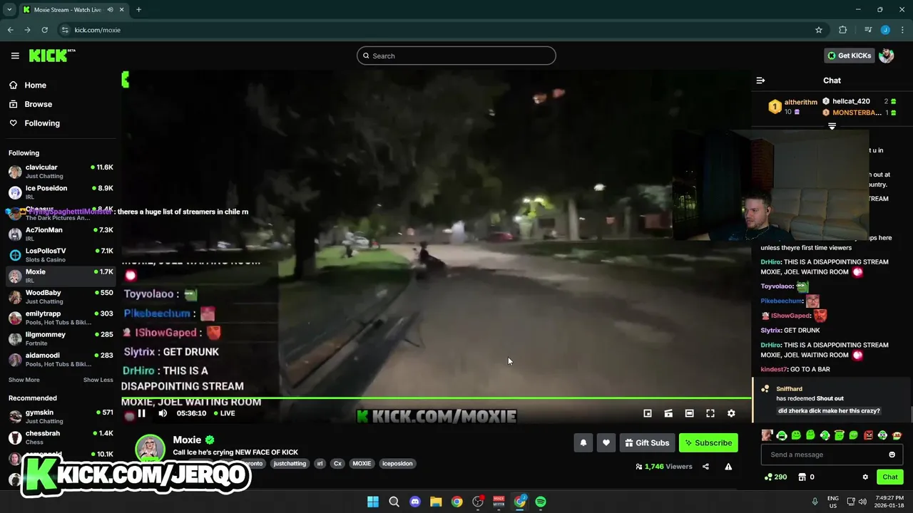Jump to LIVE indicator

(x=223, y=413)
